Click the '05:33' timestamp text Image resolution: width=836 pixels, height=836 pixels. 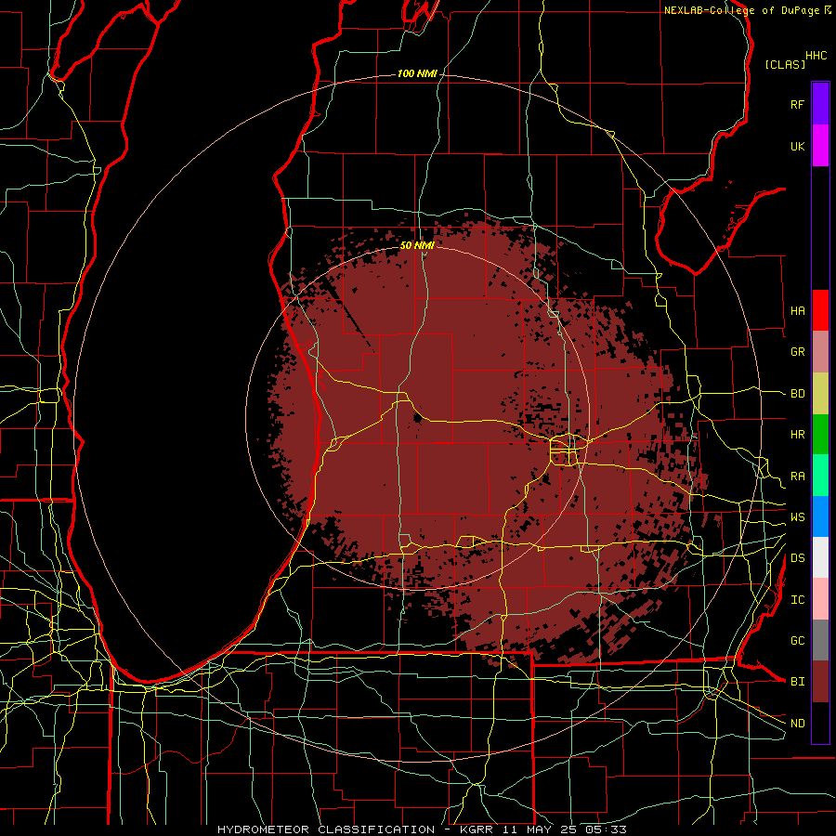(x=605, y=829)
